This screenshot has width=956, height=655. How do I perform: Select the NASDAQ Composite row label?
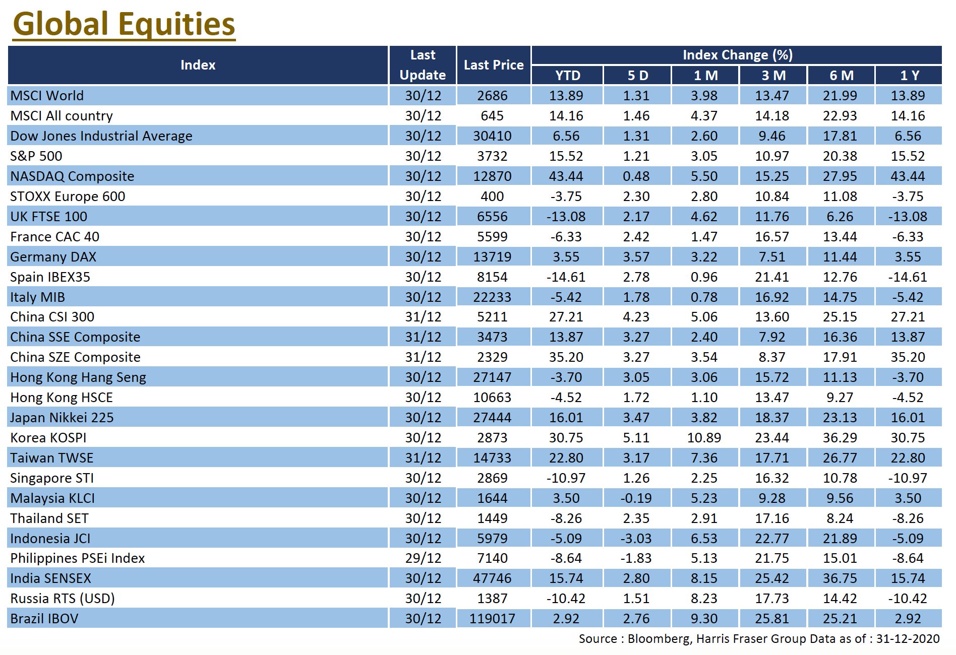coord(72,176)
